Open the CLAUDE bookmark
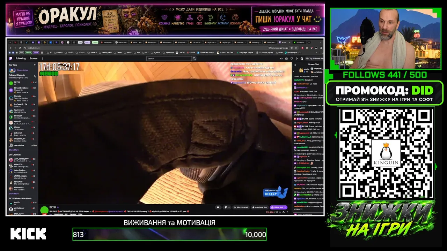 pos(192,53)
